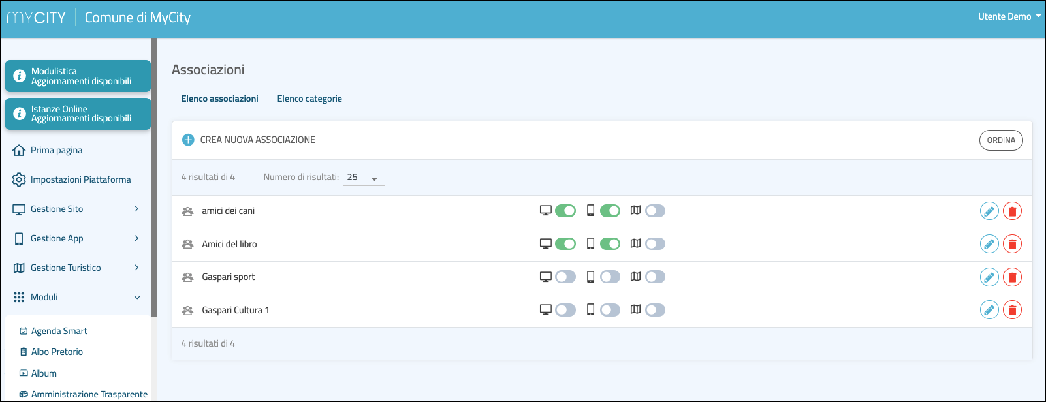Click the Modulistica info icon

tap(20, 76)
